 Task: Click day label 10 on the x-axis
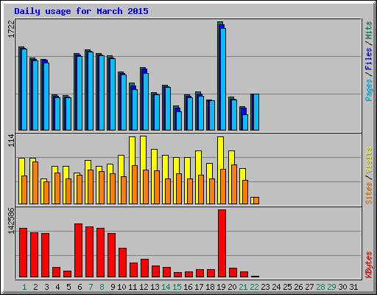coord(121,287)
